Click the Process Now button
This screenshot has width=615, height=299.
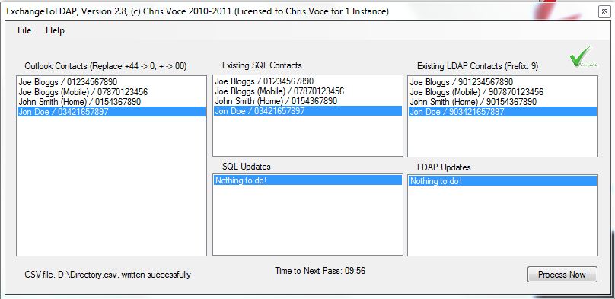[x=562, y=275]
